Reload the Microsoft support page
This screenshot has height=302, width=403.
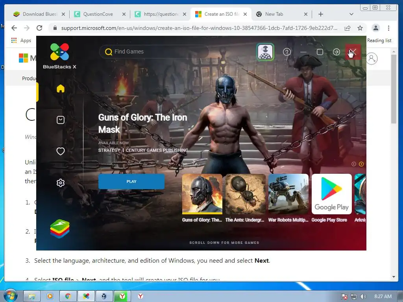tap(39, 28)
